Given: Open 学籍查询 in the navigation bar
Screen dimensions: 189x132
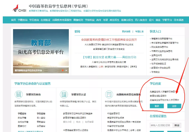Looking at the screenshot, I should (x=22, y=20).
